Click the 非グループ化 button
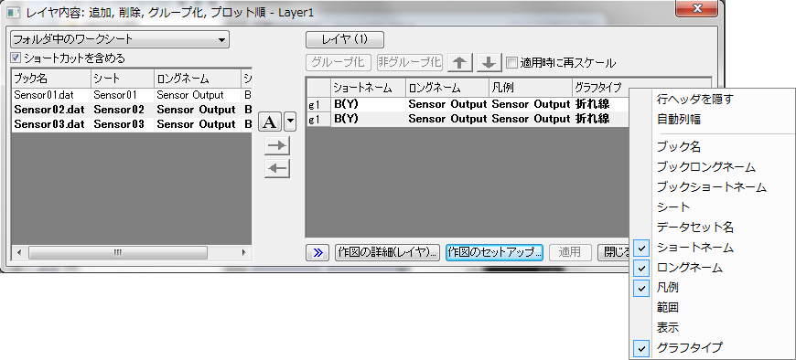The width and height of the screenshot is (796, 360). (410, 62)
